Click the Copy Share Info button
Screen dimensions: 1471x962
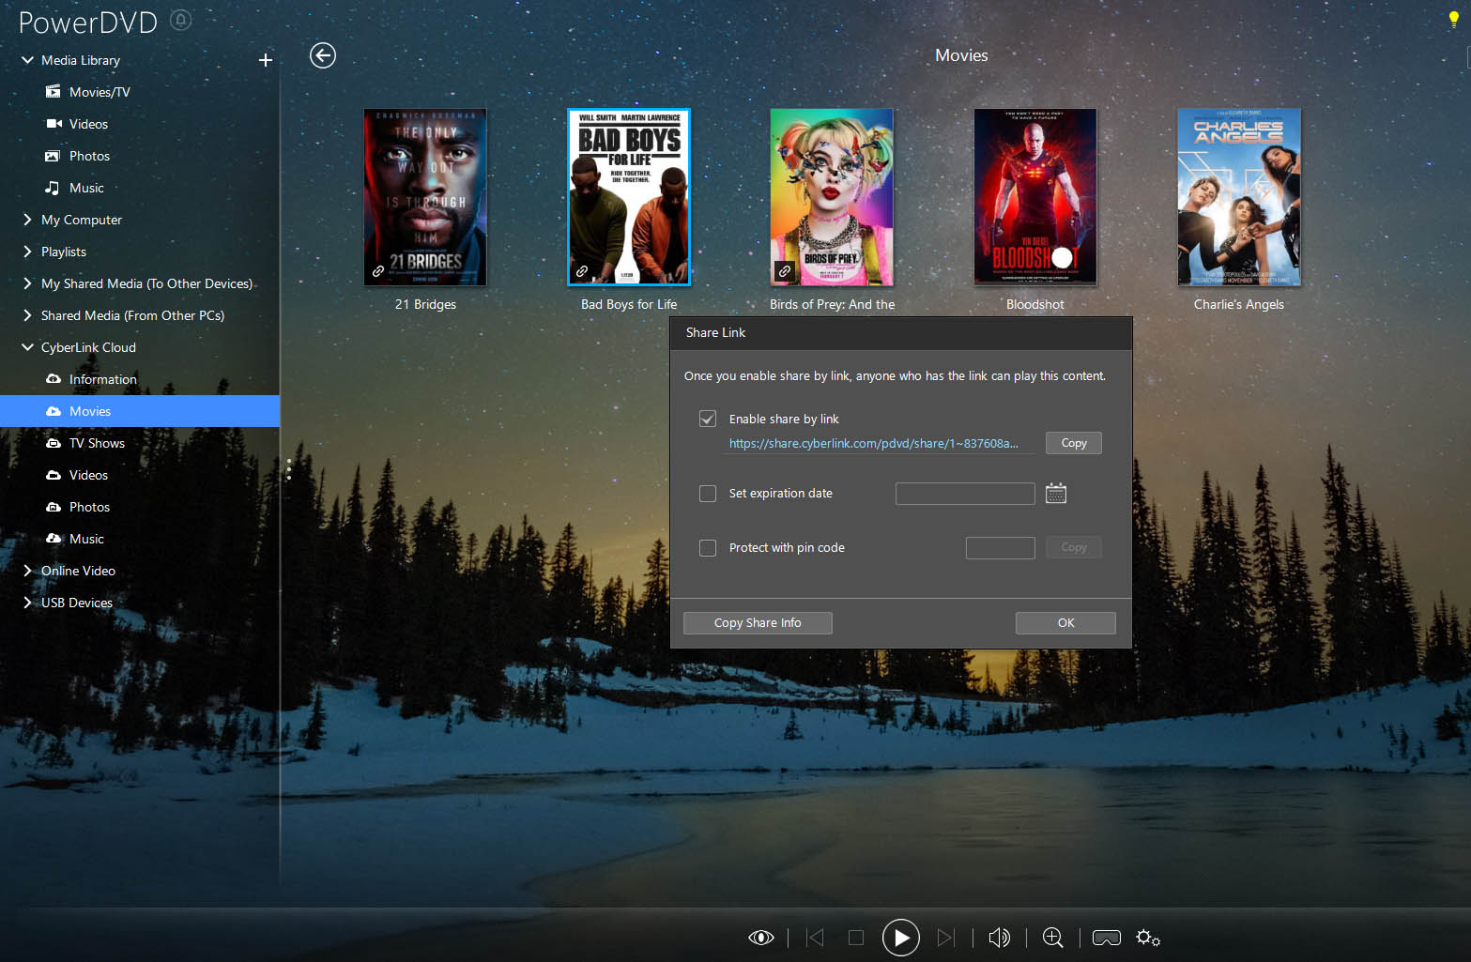(x=757, y=622)
